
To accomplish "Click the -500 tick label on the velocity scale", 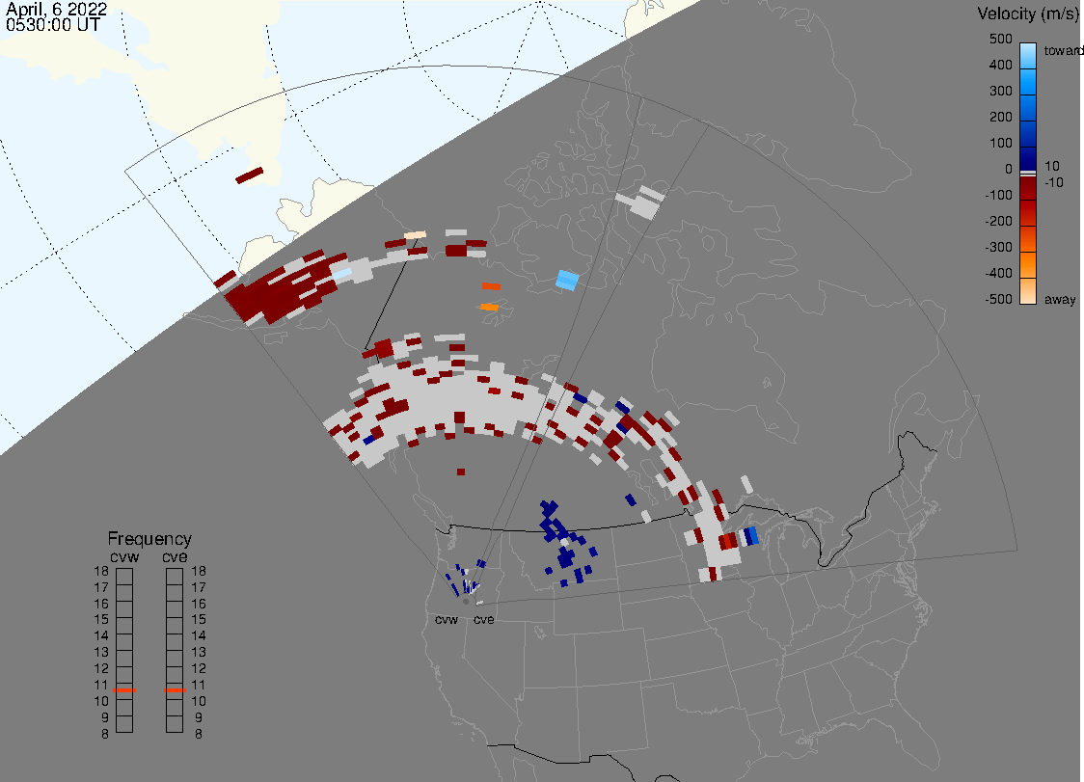I will pyautogui.click(x=998, y=299).
